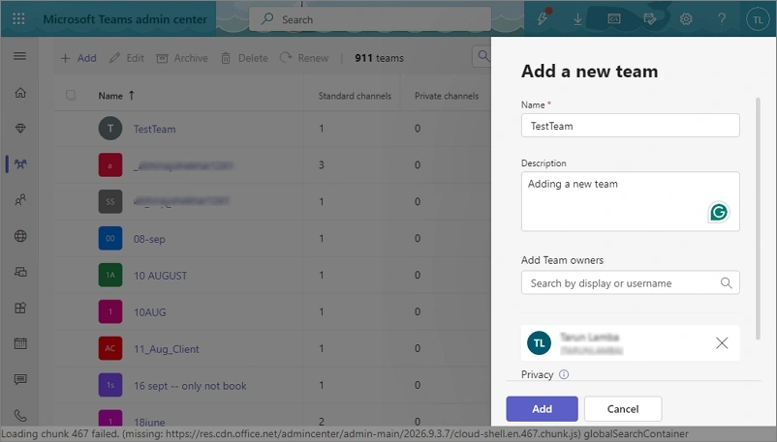
Task: Tick the select-all checkbox in table header
Action: (x=71, y=95)
